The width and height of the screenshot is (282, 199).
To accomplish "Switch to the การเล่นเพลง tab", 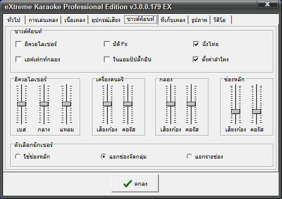I will 43,20.
